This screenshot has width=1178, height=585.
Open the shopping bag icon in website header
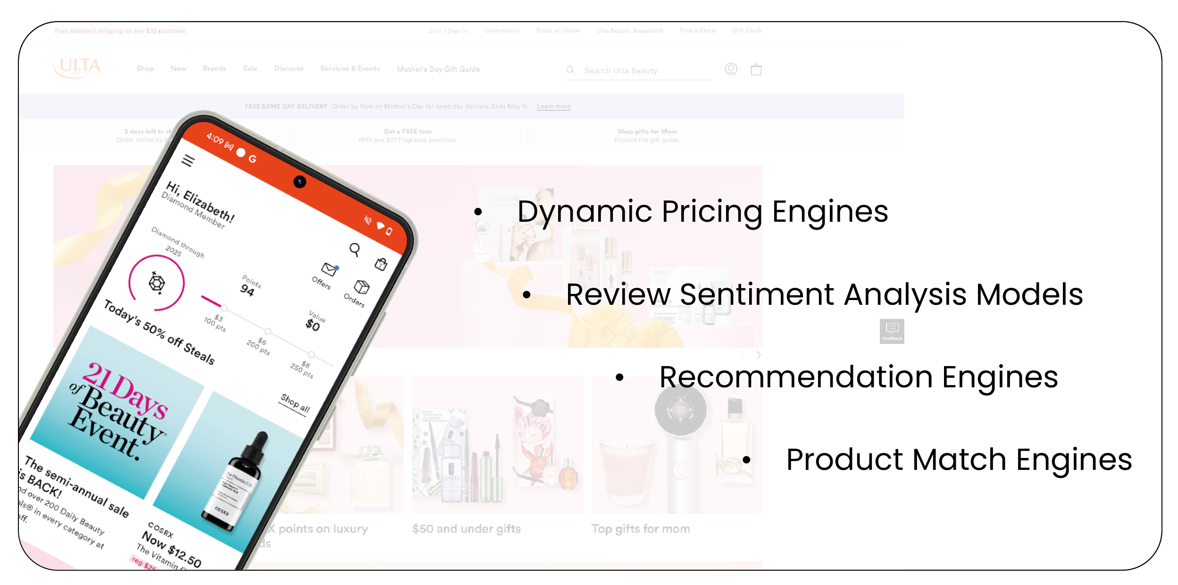click(x=756, y=70)
